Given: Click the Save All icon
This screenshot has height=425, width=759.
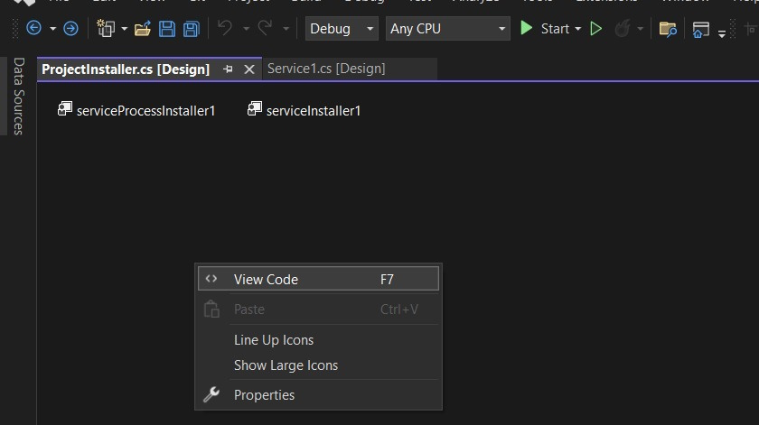Looking at the screenshot, I should tap(191, 29).
